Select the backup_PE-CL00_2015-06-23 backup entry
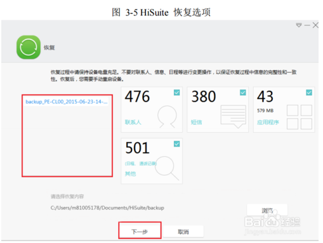The height and width of the screenshot is (243, 323). pos(67,102)
